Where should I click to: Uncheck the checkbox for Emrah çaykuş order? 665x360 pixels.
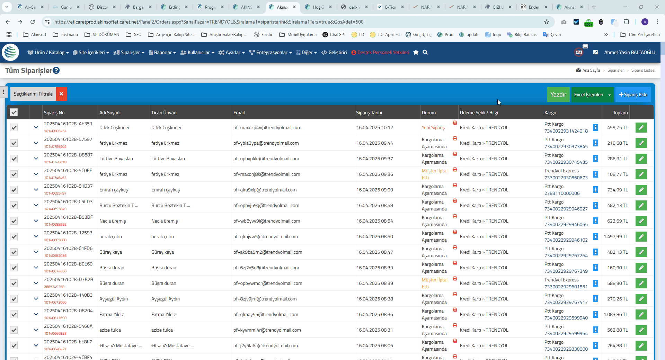point(14,190)
